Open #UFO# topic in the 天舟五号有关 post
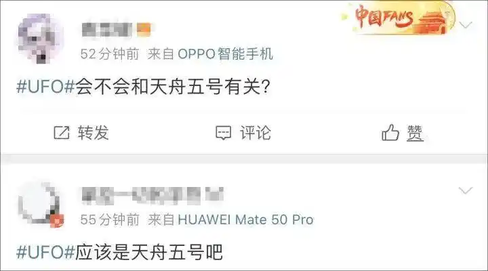 pyautogui.click(x=45, y=86)
